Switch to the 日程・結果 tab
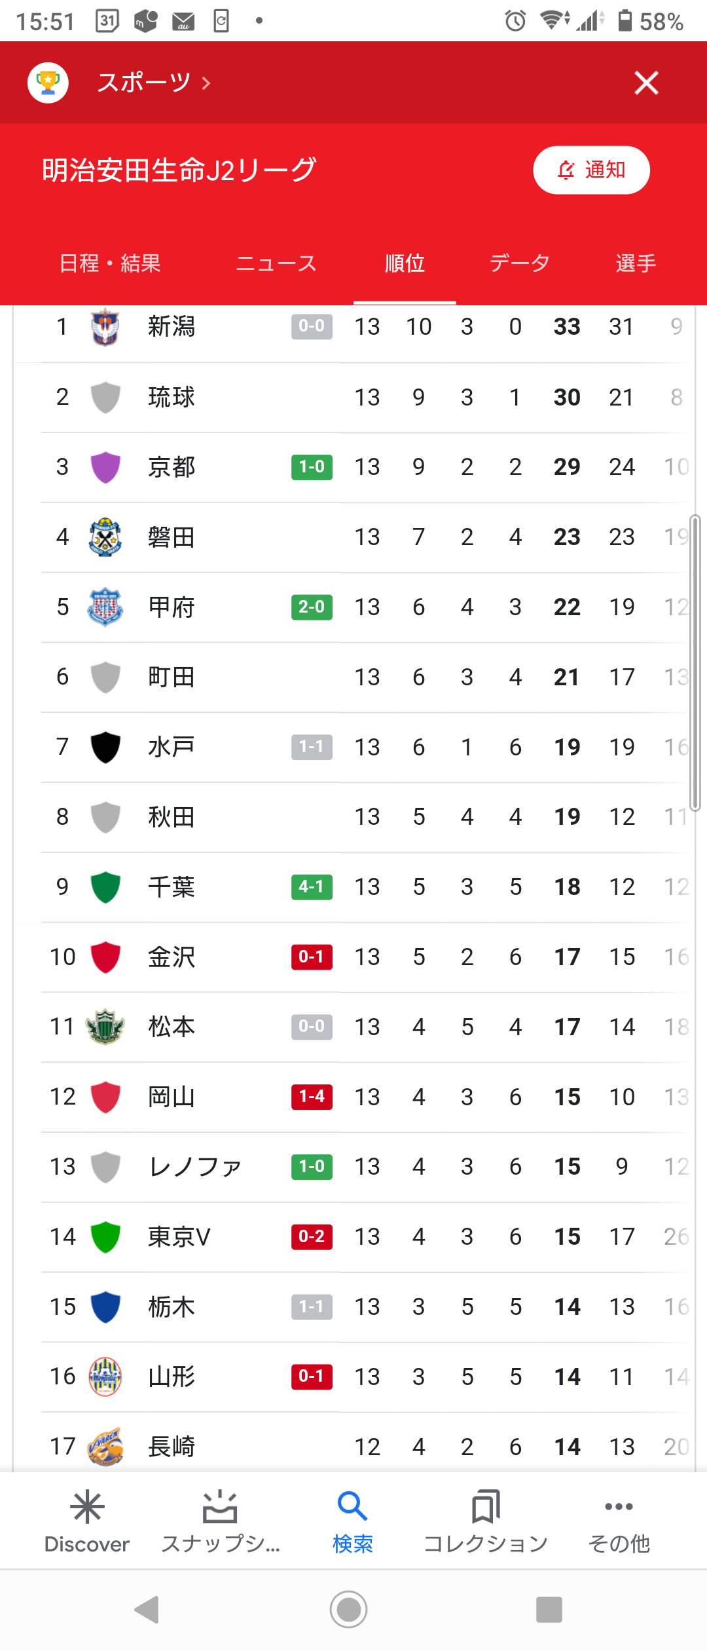Screen dimensions: 707x1651 tap(110, 263)
